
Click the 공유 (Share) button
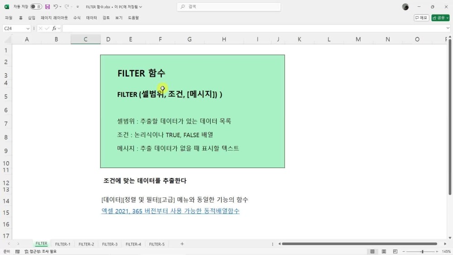coord(440,18)
